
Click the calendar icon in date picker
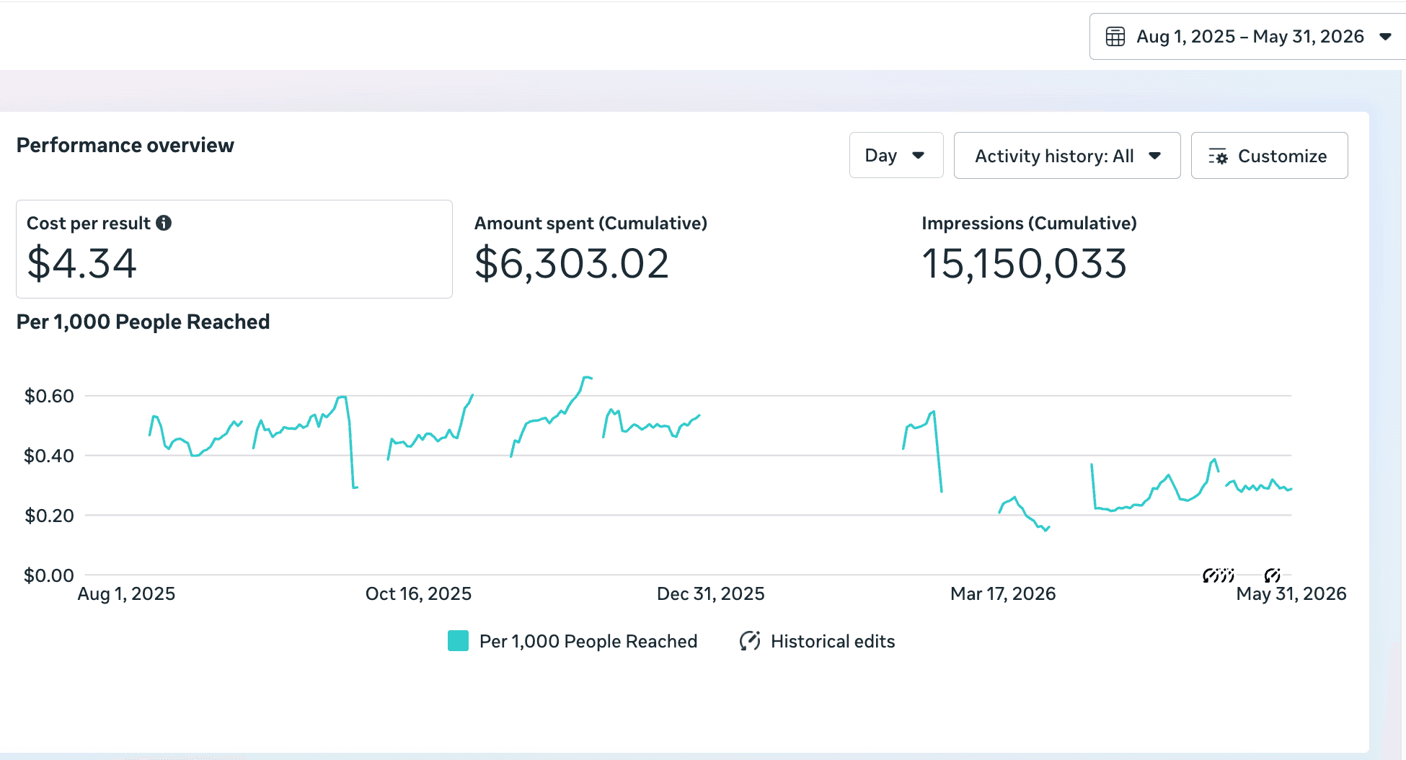1115,37
